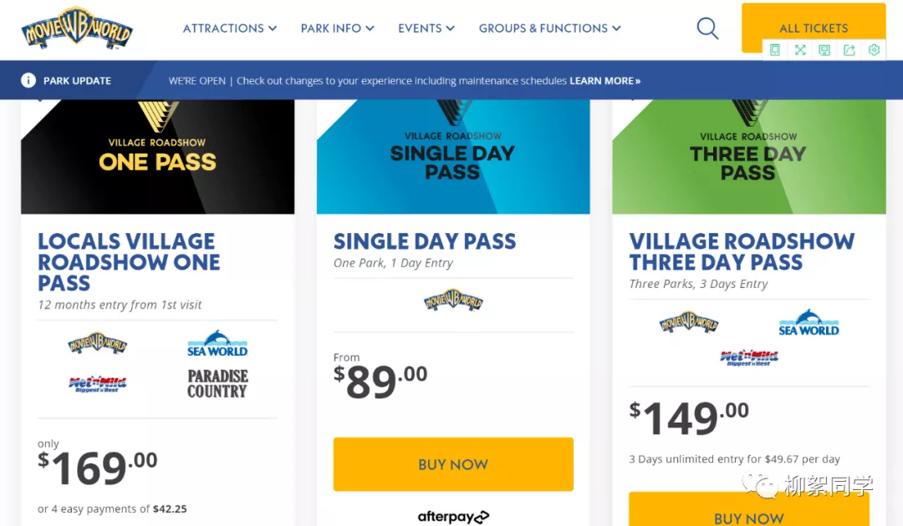The height and width of the screenshot is (526, 903).
Task: Click the Afterpay logo
Action: tap(453, 517)
